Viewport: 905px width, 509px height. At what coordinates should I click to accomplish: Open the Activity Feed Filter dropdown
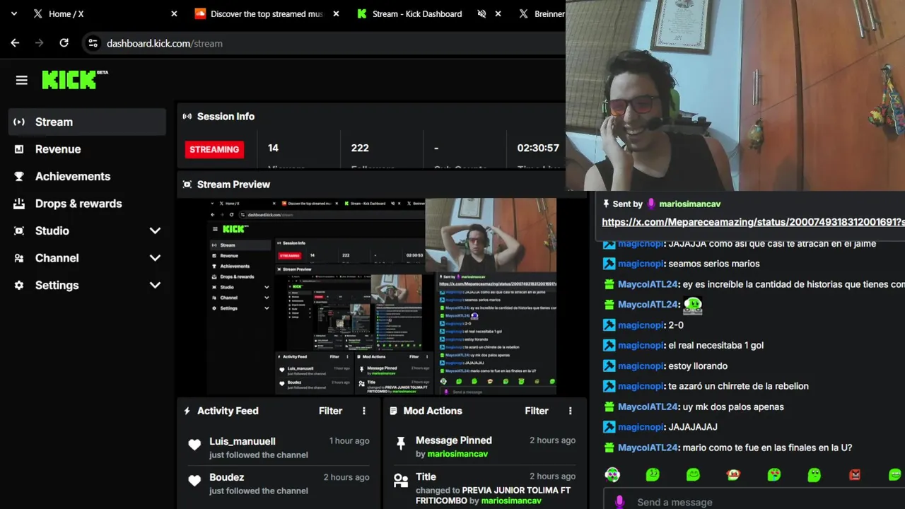coord(330,411)
